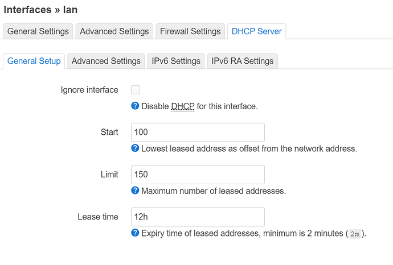The image size is (393, 265).
Task: Click the Lease time input field
Action: coord(198,217)
